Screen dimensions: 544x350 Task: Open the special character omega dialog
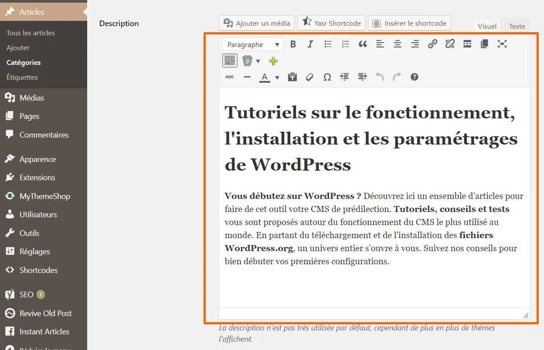coord(327,77)
